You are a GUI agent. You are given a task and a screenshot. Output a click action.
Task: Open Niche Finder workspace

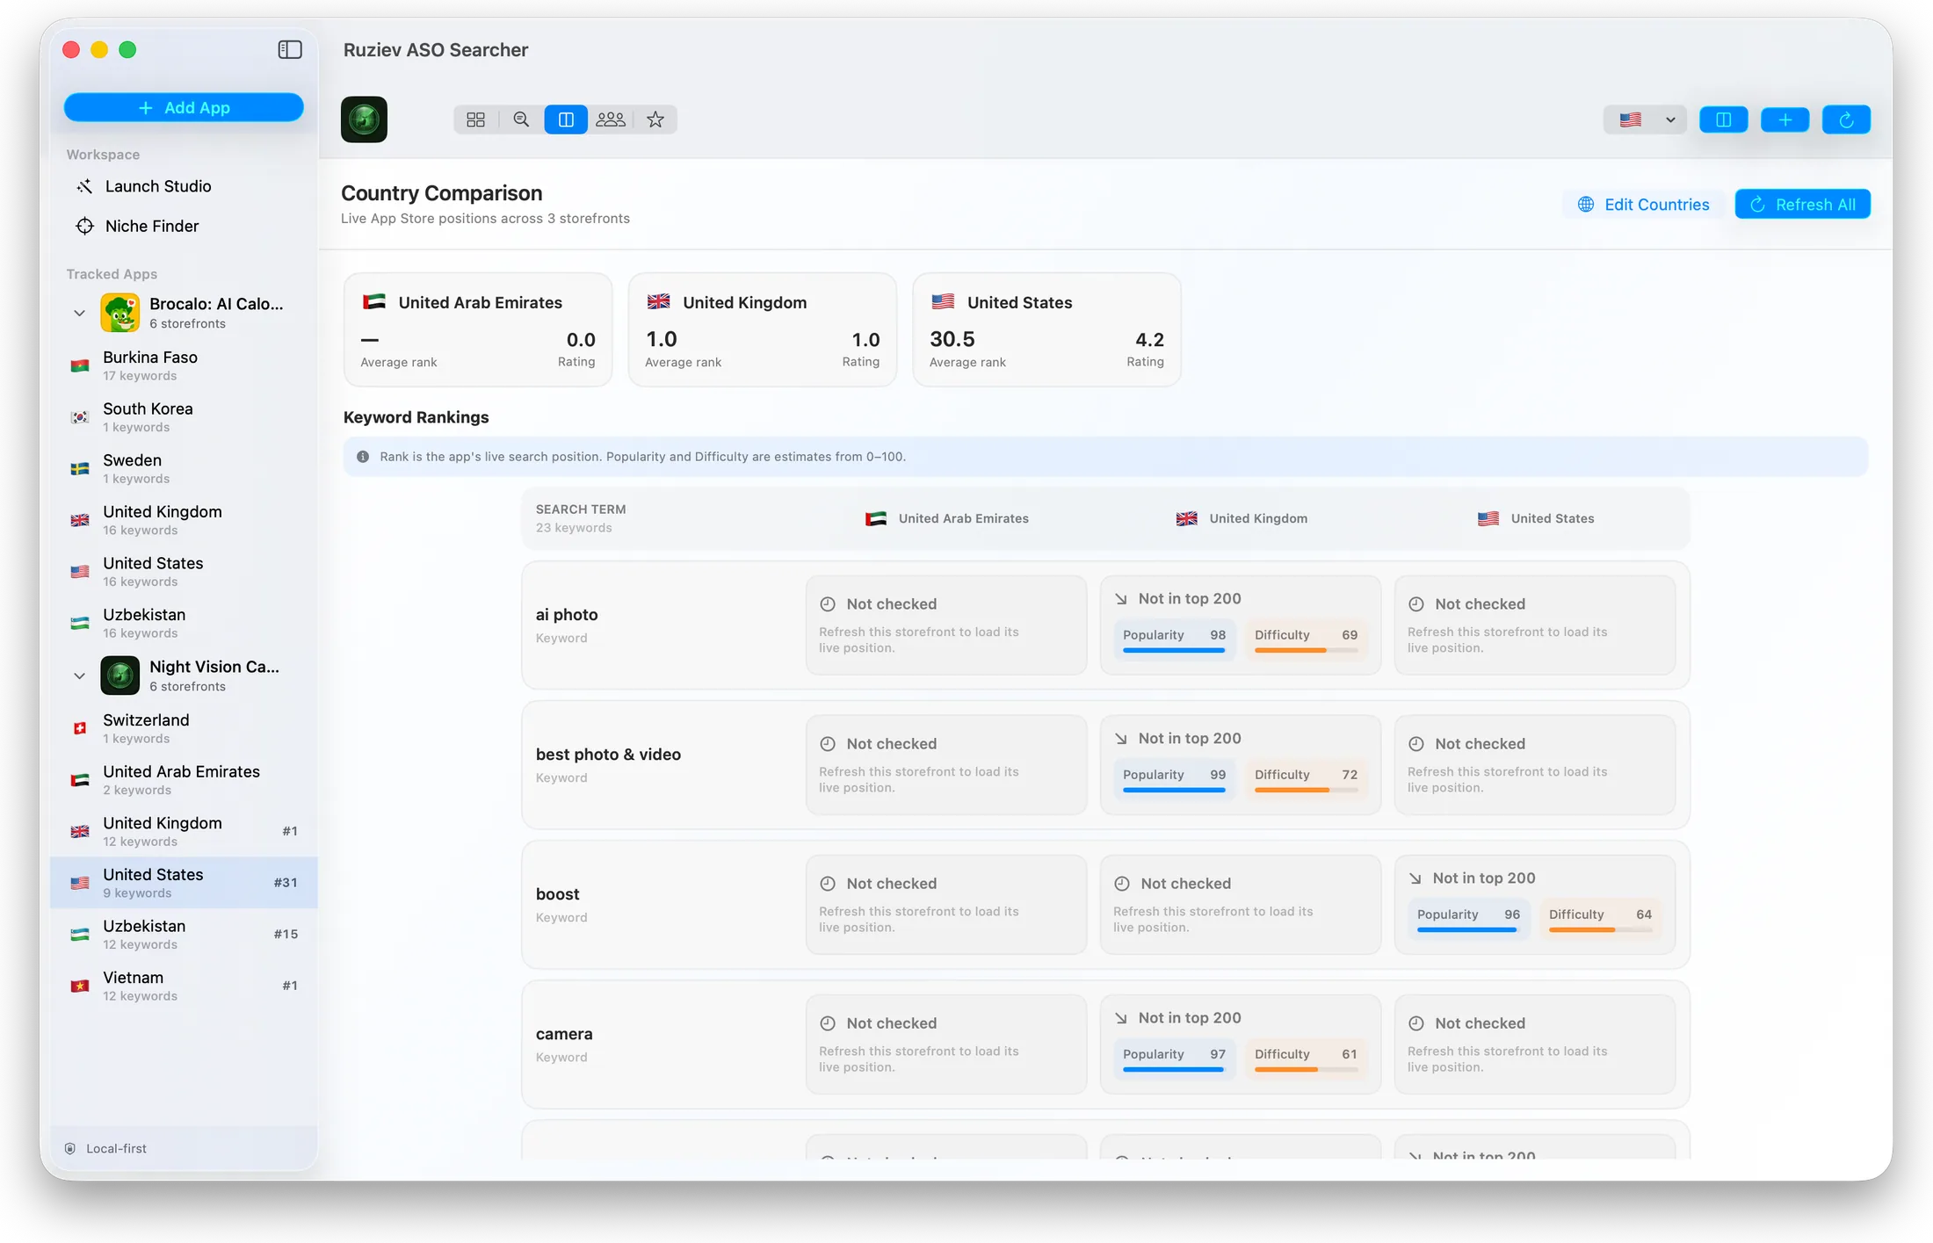(x=184, y=226)
